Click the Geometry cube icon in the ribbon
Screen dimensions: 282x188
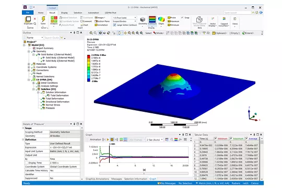click(x=143, y=19)
